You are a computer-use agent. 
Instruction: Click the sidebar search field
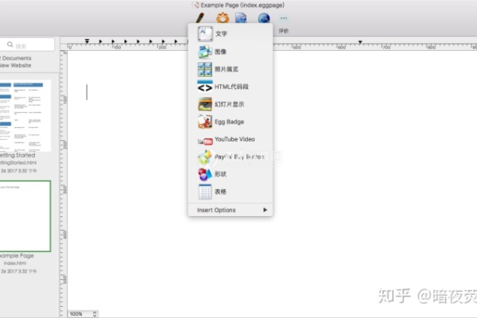pyautogui.click(x=27, y=45)
